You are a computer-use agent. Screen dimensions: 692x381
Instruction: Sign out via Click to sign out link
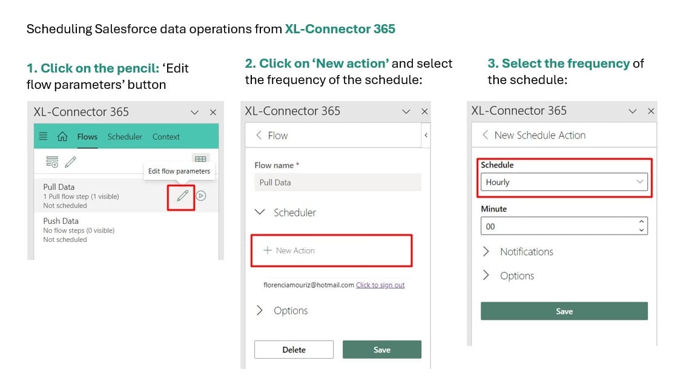[x=380, y=286]
